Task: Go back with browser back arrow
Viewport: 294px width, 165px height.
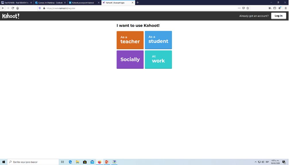Action: [3, 8]
